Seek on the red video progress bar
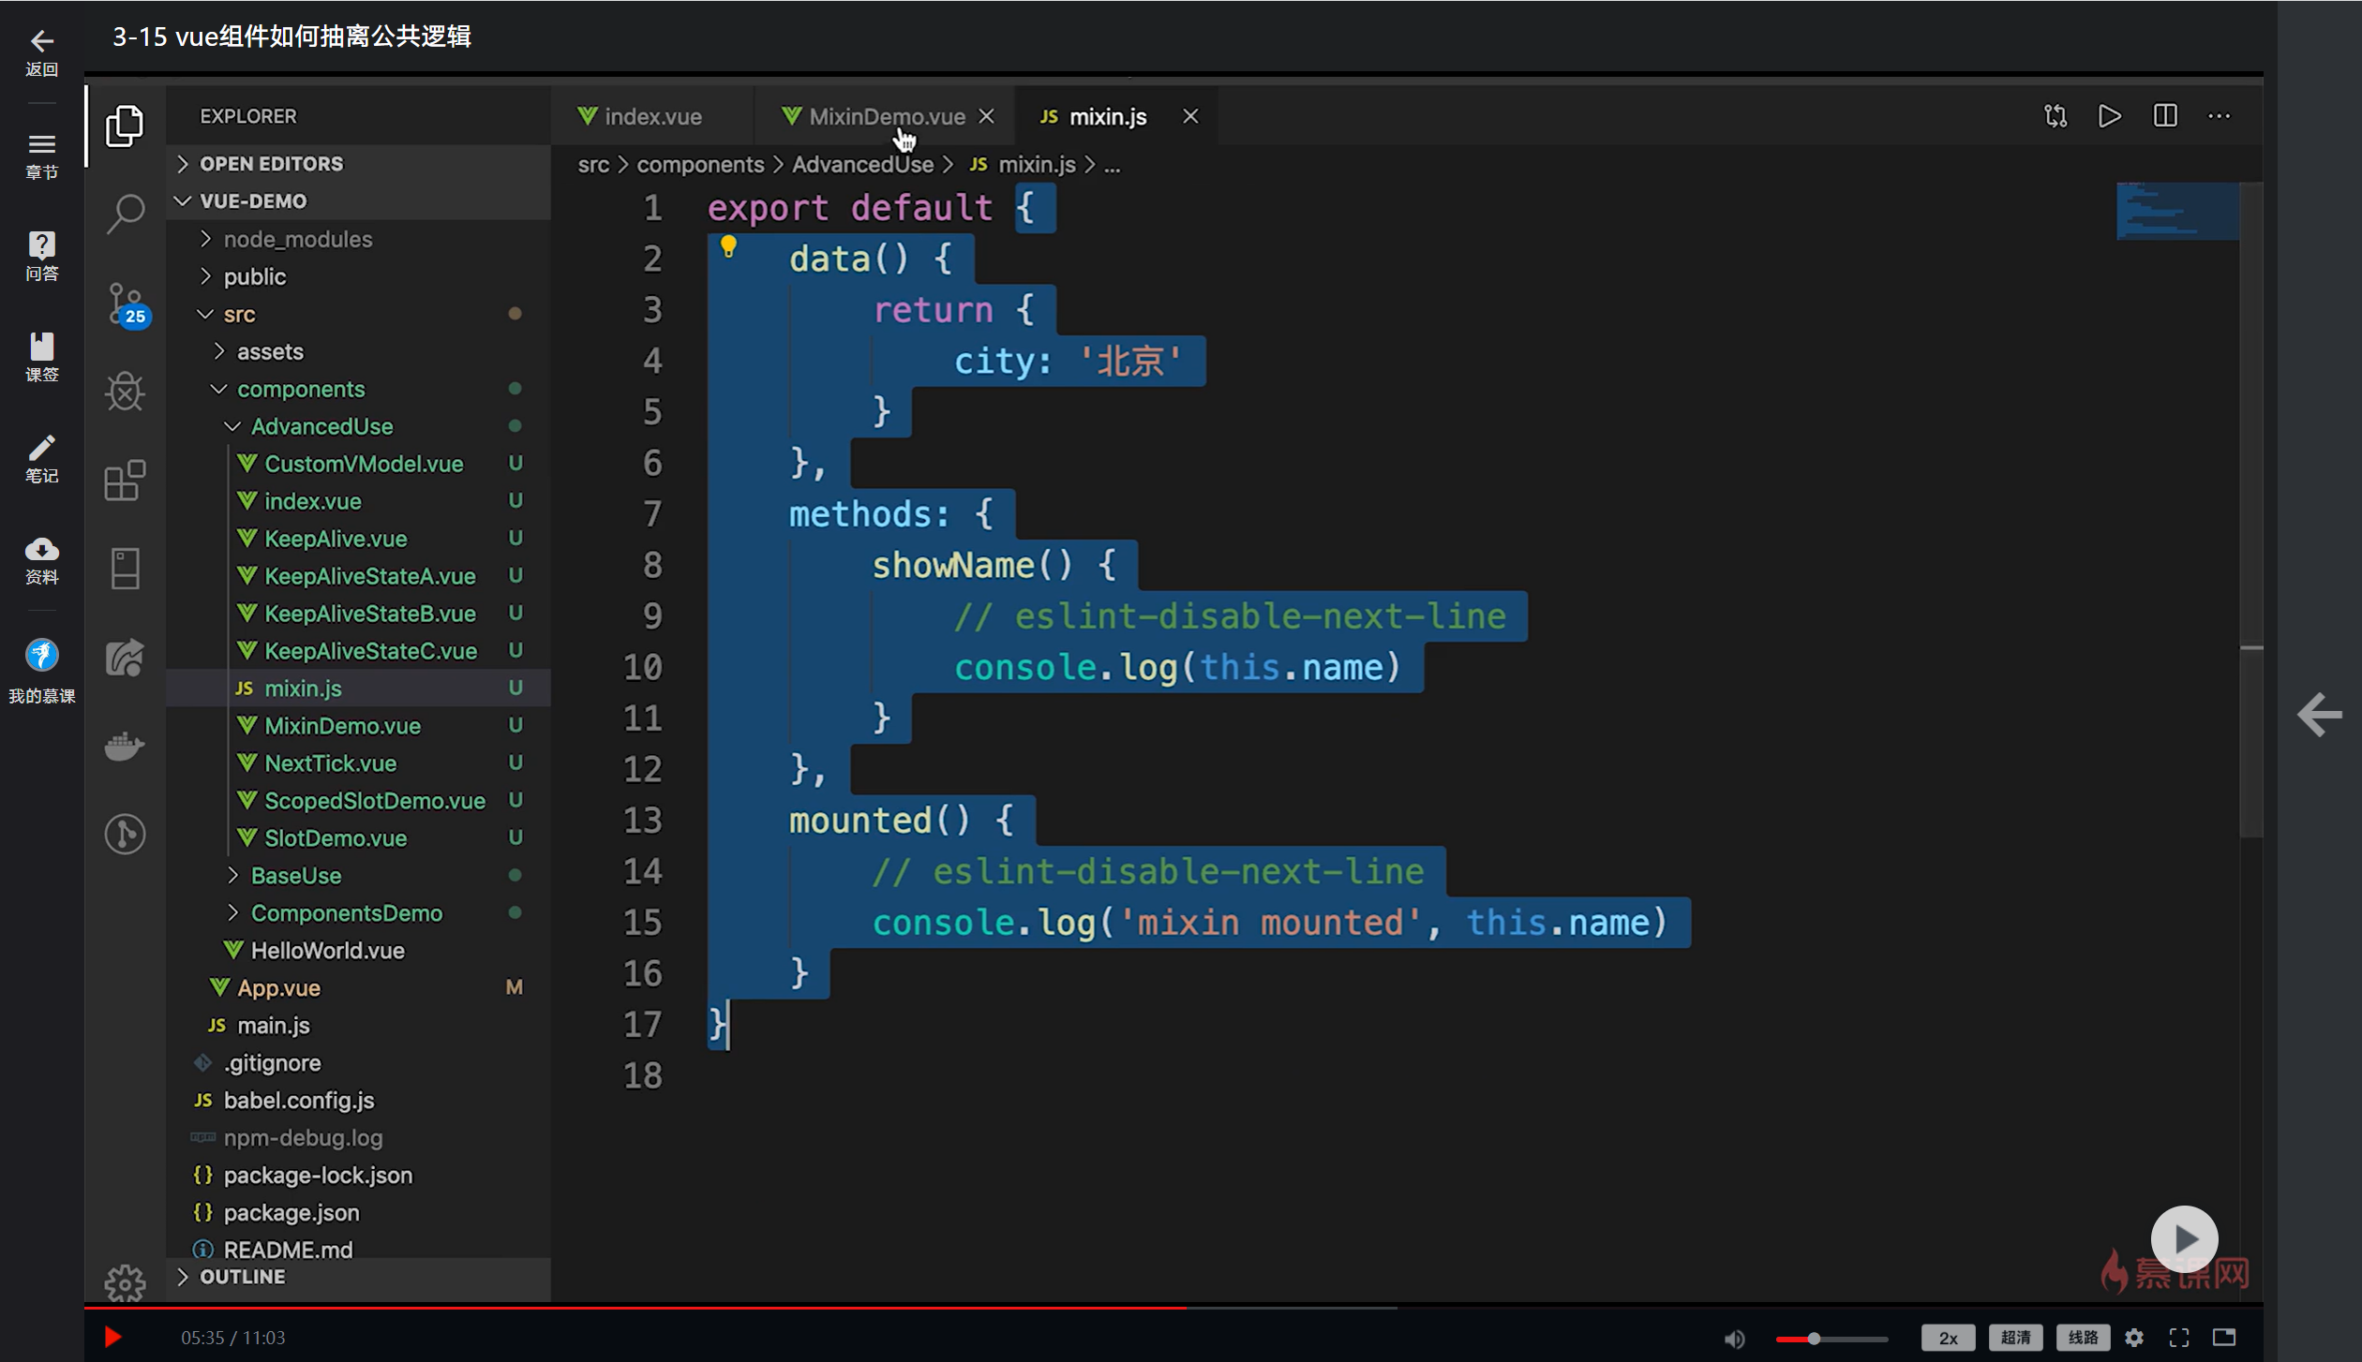Image resolution: width=2362 pixels, height=1362 pixels. (x=1174, y=1306)
